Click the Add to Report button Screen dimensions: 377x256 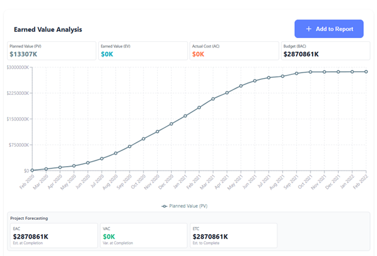coord(329,29)
